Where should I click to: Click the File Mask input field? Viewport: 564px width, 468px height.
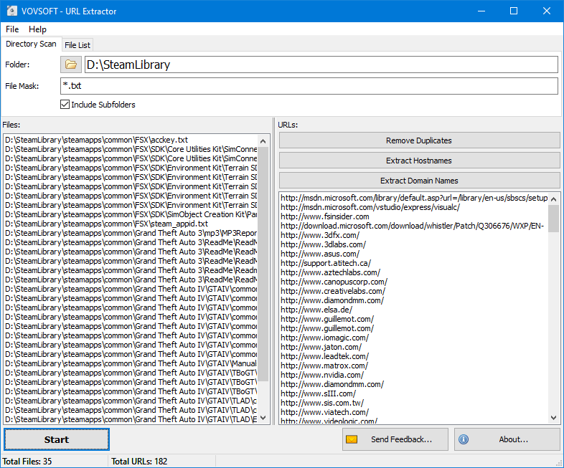309,86
